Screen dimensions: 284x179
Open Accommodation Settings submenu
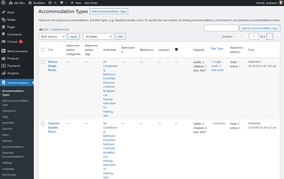[x=7, y=163]
